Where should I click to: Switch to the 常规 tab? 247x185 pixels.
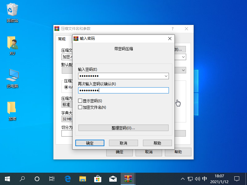pos(62,39)
